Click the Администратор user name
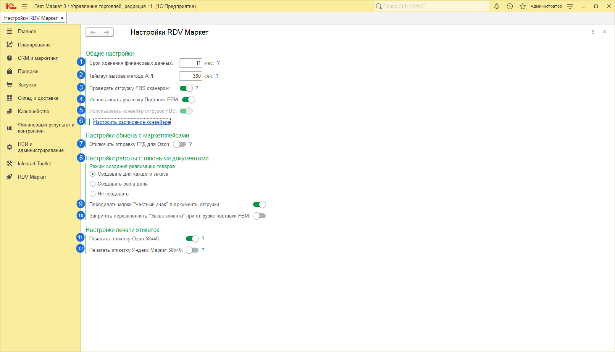Image resolution: width=615 pixels, height=352 pixels. point(546,6)
